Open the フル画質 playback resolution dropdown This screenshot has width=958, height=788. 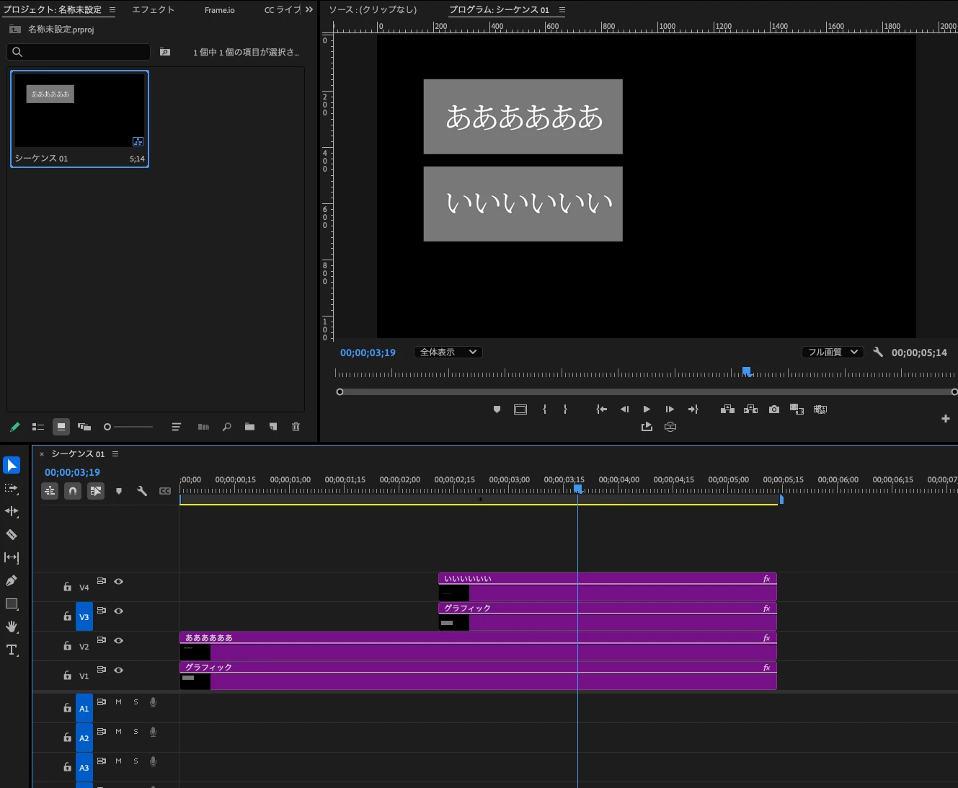pyautogui.click(x=833, y=352)
